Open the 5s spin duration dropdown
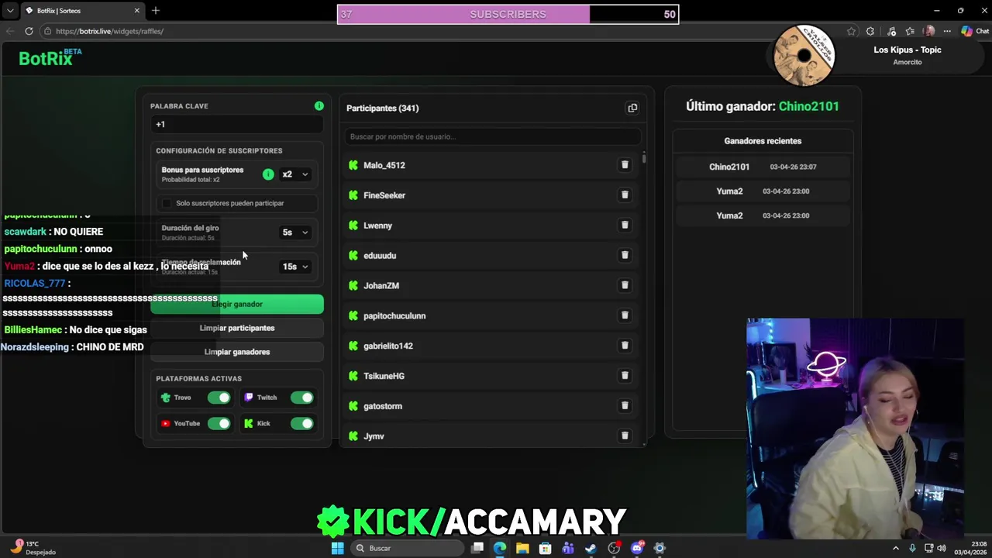This screenshot has width=992, height=558. [x=294, y=232]
